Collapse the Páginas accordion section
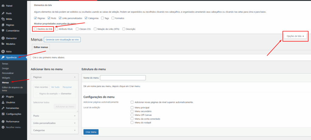This screenshot has height=140, width=311. 55,77
